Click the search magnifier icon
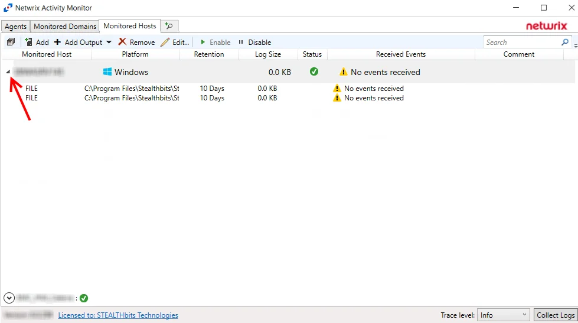This screenshot has width=578, height=323. coord(565,42)
